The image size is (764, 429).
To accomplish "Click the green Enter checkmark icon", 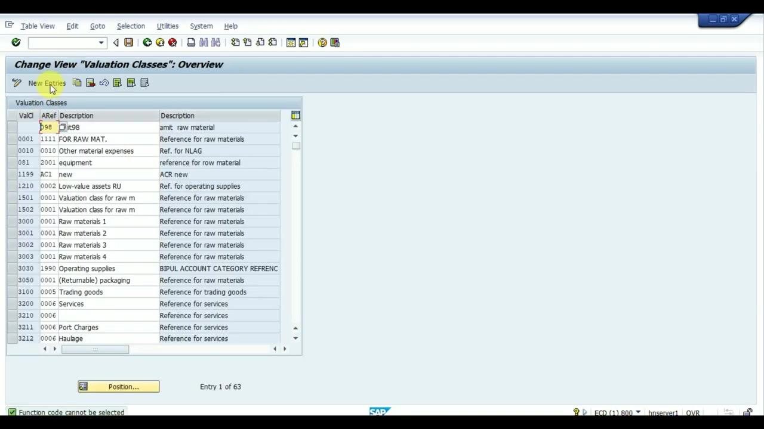I will click(16, 42).
